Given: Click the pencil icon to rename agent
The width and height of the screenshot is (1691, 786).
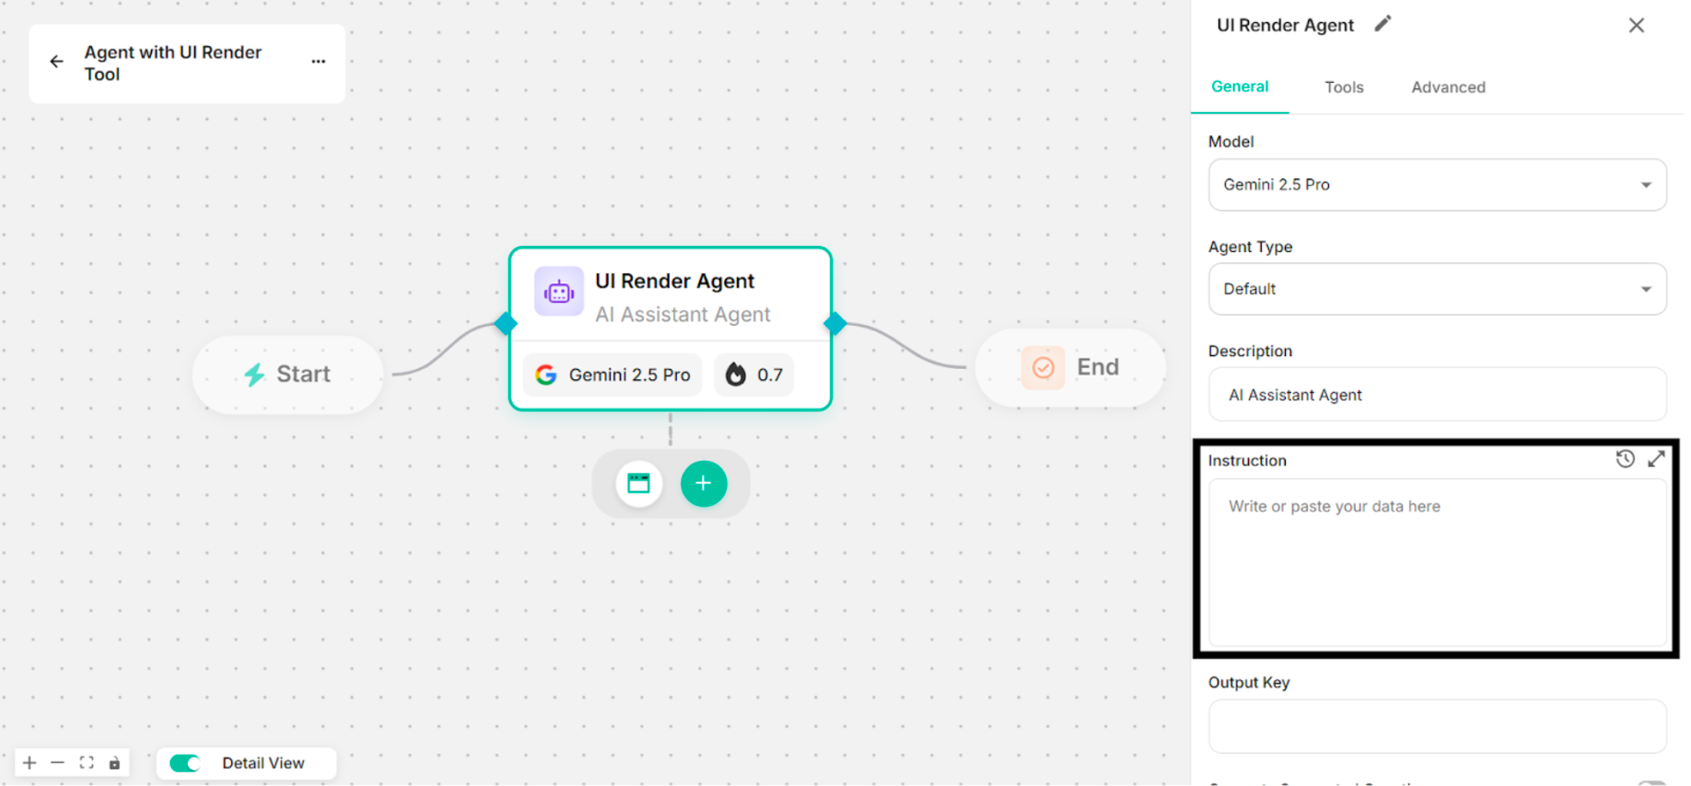Looking at the screenshot, I should (x=1383, y=24).
